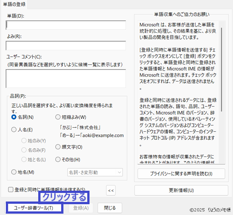Enable 登録と同時に単語情報を送信する checkbox
This screenshot has height=215, width=233.
click(10, 190)
